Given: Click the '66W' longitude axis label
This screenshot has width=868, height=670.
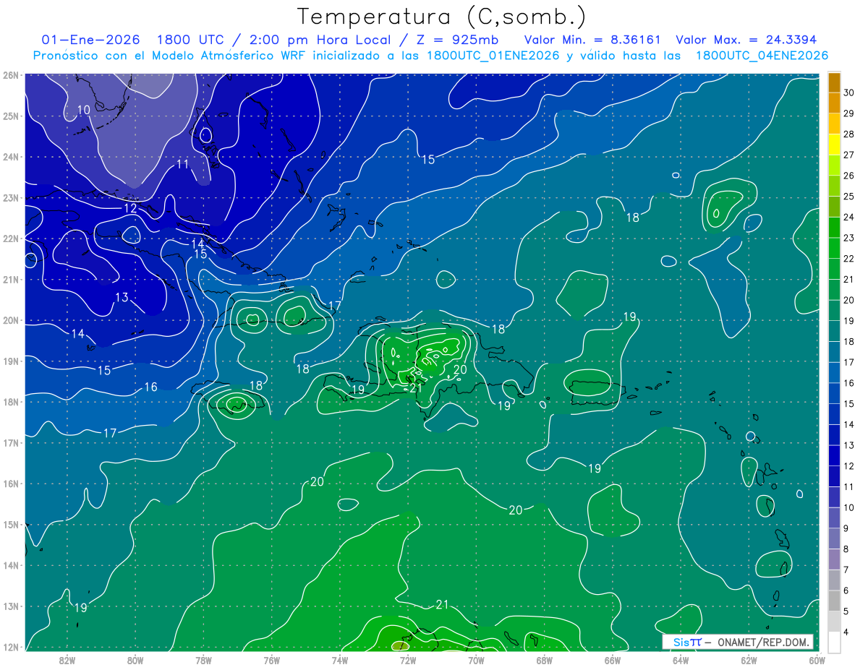Looking at the screenshot, I should point(613,660).
